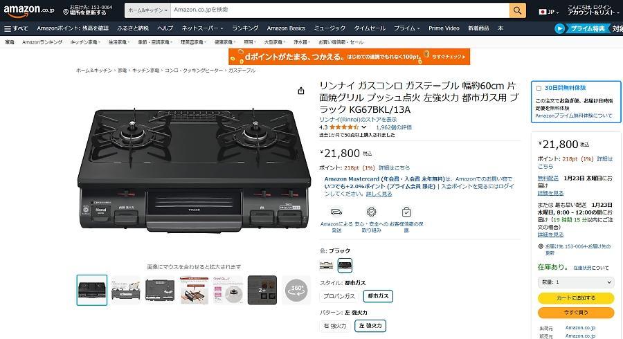Click the orange search magnifier button

pos(517,10)
